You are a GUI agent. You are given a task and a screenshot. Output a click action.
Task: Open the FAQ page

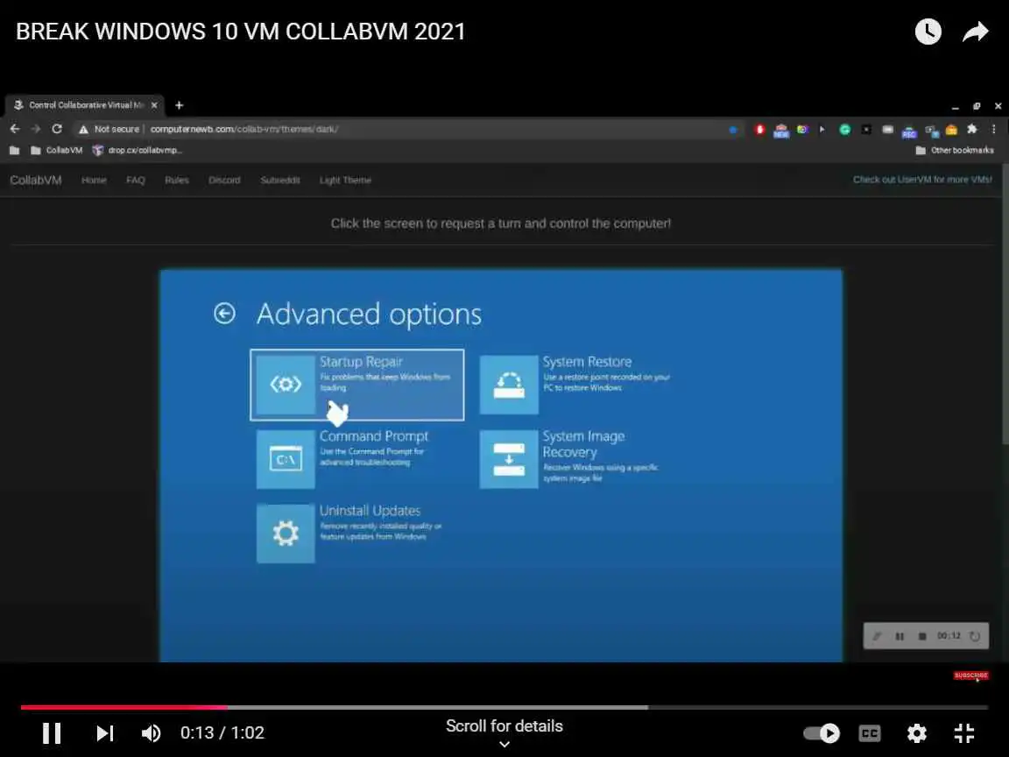pyautogui.click(x=136, y=180)
